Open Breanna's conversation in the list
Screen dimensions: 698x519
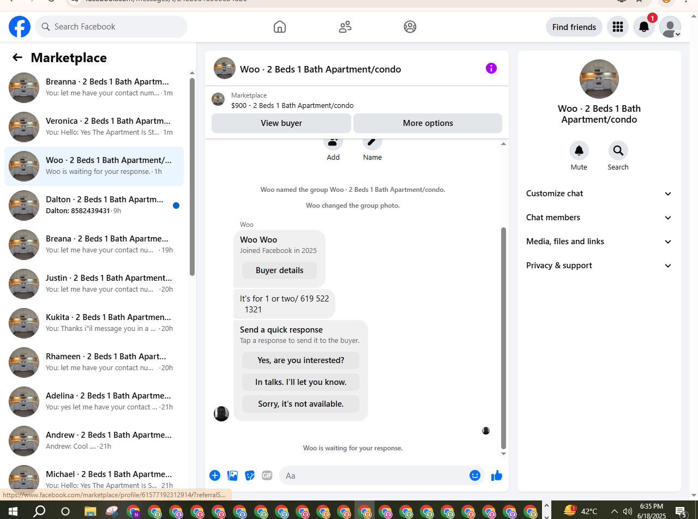point(94,88)
